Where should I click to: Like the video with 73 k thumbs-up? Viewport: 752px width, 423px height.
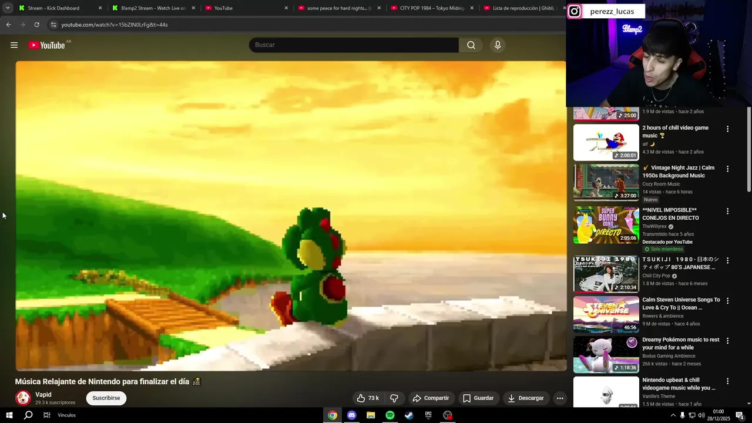368,398
